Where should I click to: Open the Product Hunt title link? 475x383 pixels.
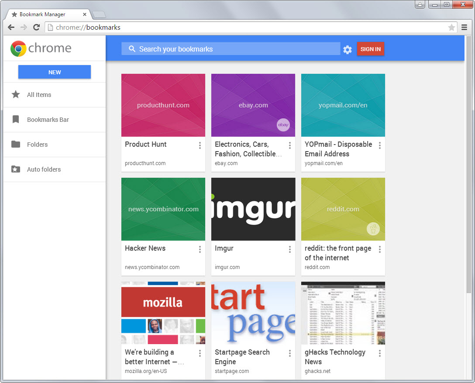tap(146, 144)
